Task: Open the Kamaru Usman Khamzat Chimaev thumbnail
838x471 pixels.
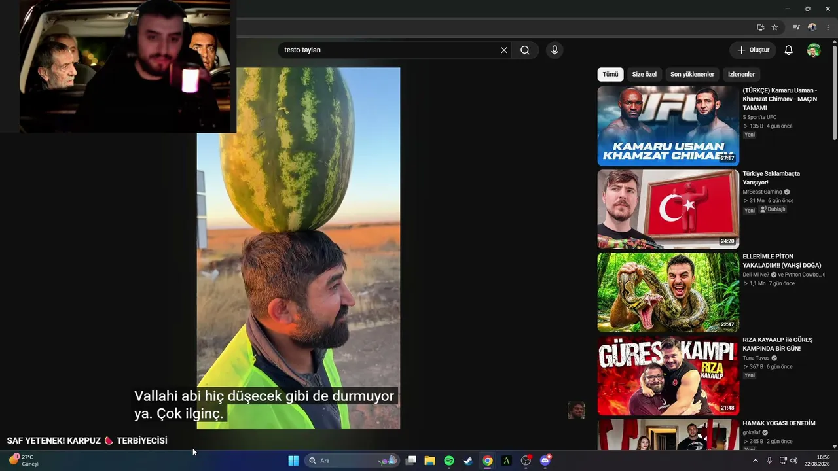Action: click(x=668, y=126)
